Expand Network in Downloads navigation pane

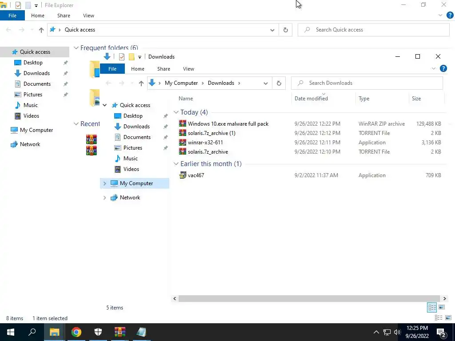click(x=105, y=198)
